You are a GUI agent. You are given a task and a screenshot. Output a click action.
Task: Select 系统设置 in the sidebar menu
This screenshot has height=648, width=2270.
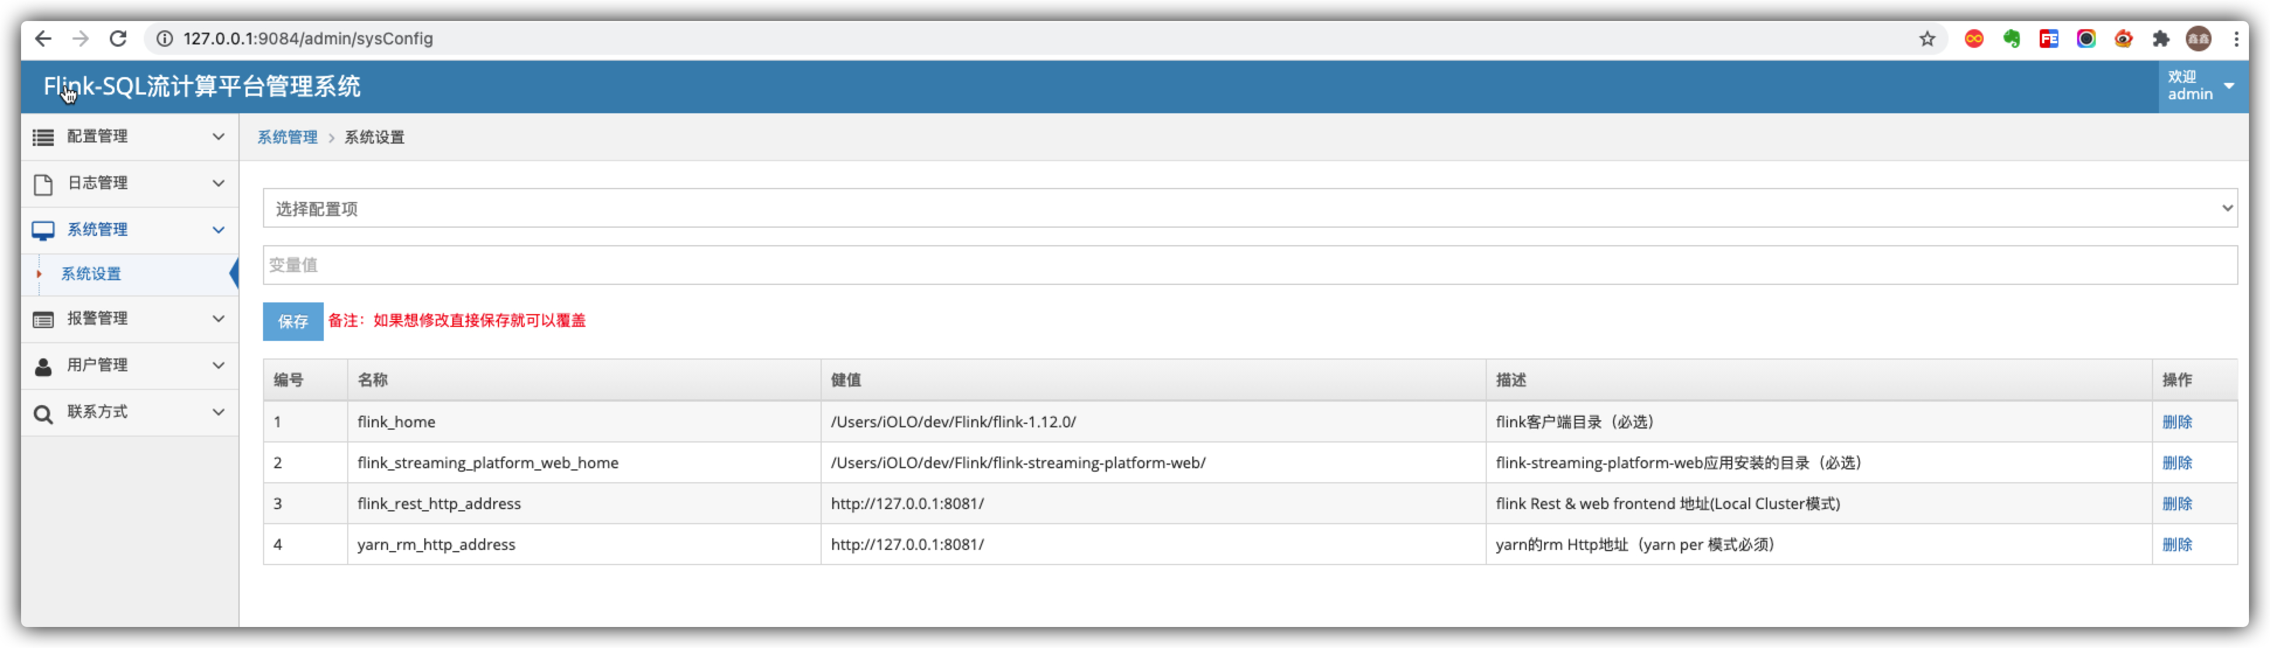click(91, 274)
